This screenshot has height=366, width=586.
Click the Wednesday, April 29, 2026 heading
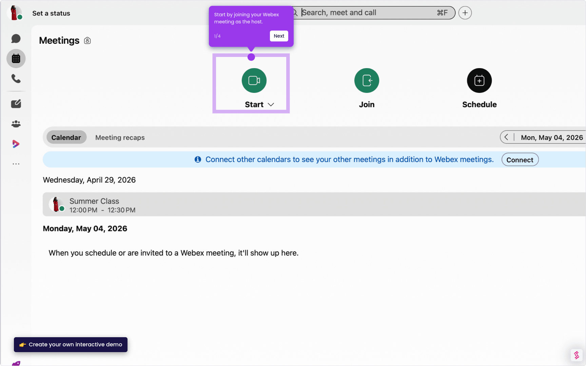coord(89,180)
